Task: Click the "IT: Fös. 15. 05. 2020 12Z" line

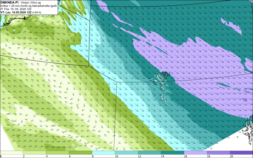Action: (x=16, y=9)
